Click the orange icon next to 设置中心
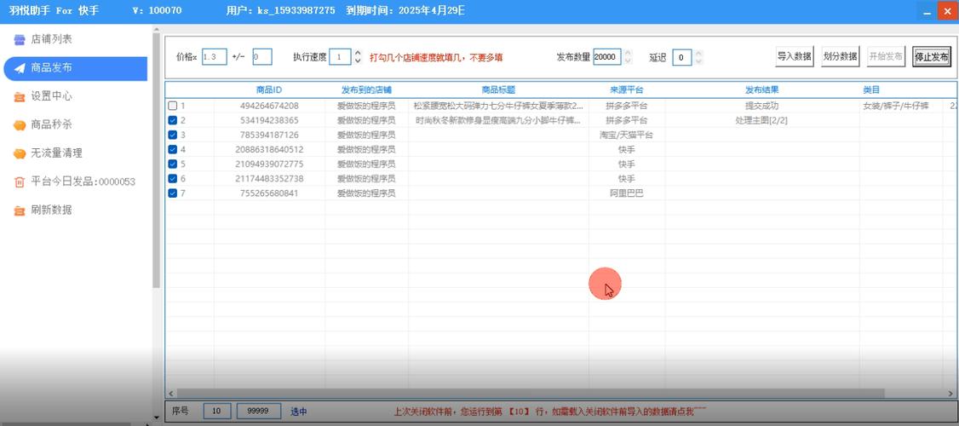This screenshot has width=959, height=426. pos(20,97)
